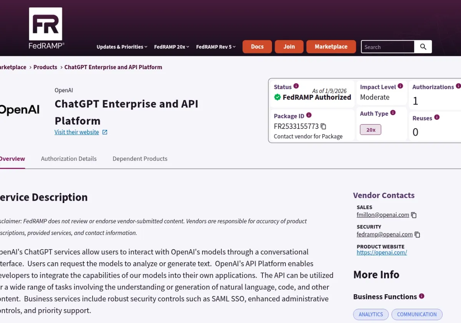Copy the security email fedramp@openai.com

click(x=417, y=235)
